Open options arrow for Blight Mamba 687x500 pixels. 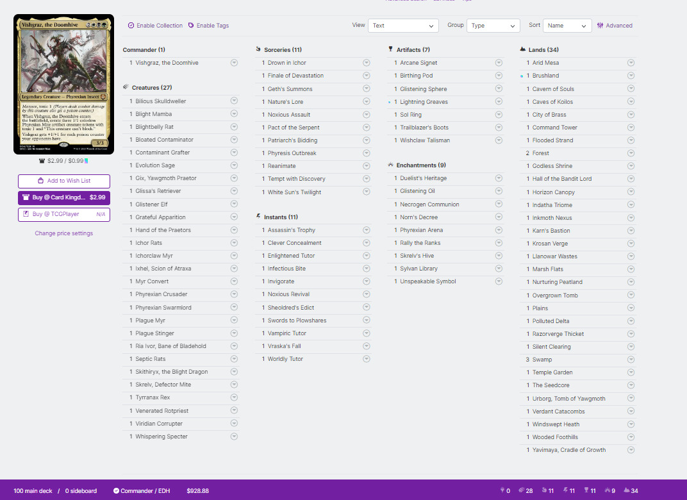(x=234, y=114)
